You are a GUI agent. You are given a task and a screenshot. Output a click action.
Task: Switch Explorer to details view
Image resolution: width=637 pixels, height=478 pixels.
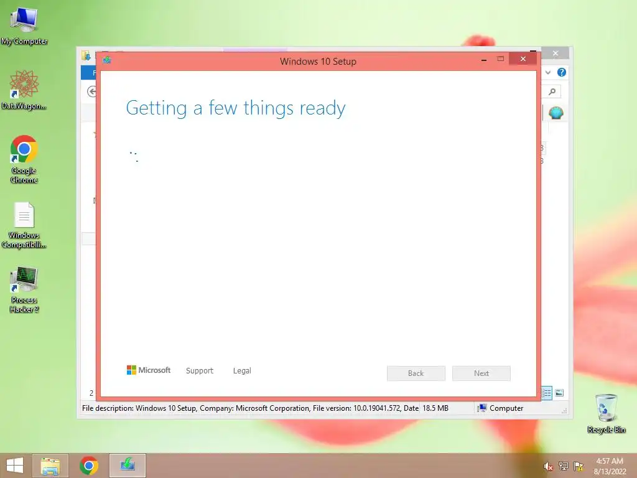pos(547,393)
